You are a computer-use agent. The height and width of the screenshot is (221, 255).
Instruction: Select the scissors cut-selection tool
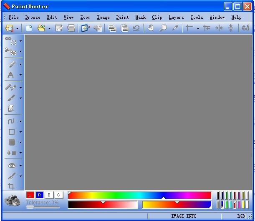pyautogui.click(x=11, y=51)
